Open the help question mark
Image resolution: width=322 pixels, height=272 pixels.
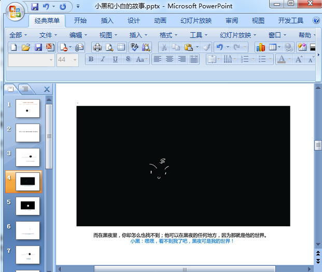pyautogui.click(x=316, y=20)
